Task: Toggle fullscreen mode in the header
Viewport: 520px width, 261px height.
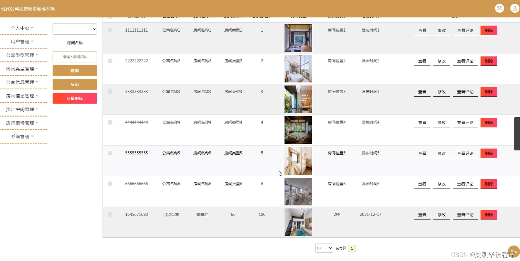Action: coord(499,8)
